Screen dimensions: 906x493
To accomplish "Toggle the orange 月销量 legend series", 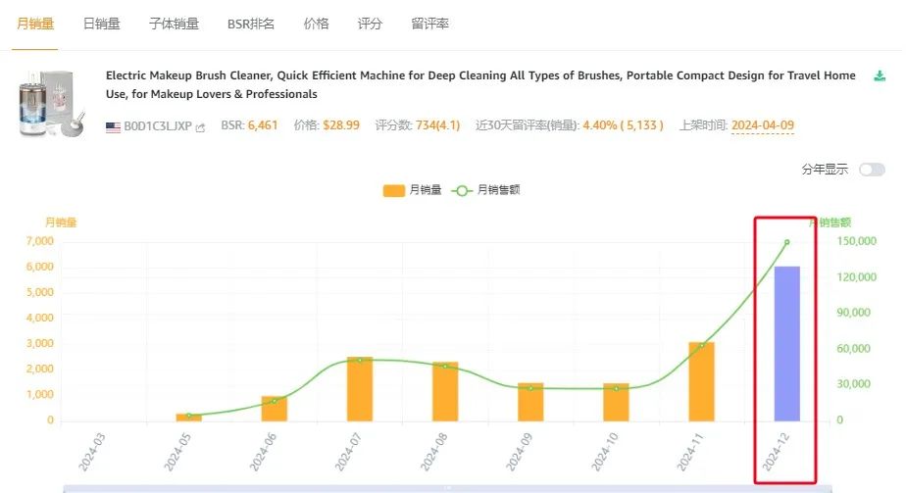I will 412,190.
